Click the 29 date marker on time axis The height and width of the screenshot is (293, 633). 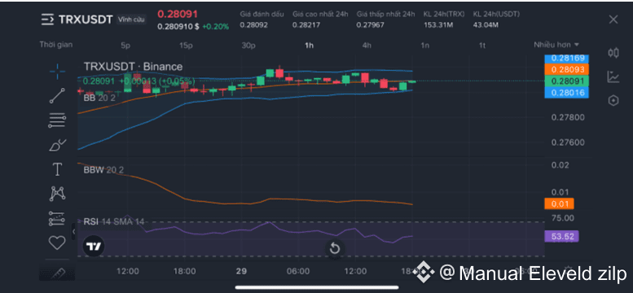[241, 272]
